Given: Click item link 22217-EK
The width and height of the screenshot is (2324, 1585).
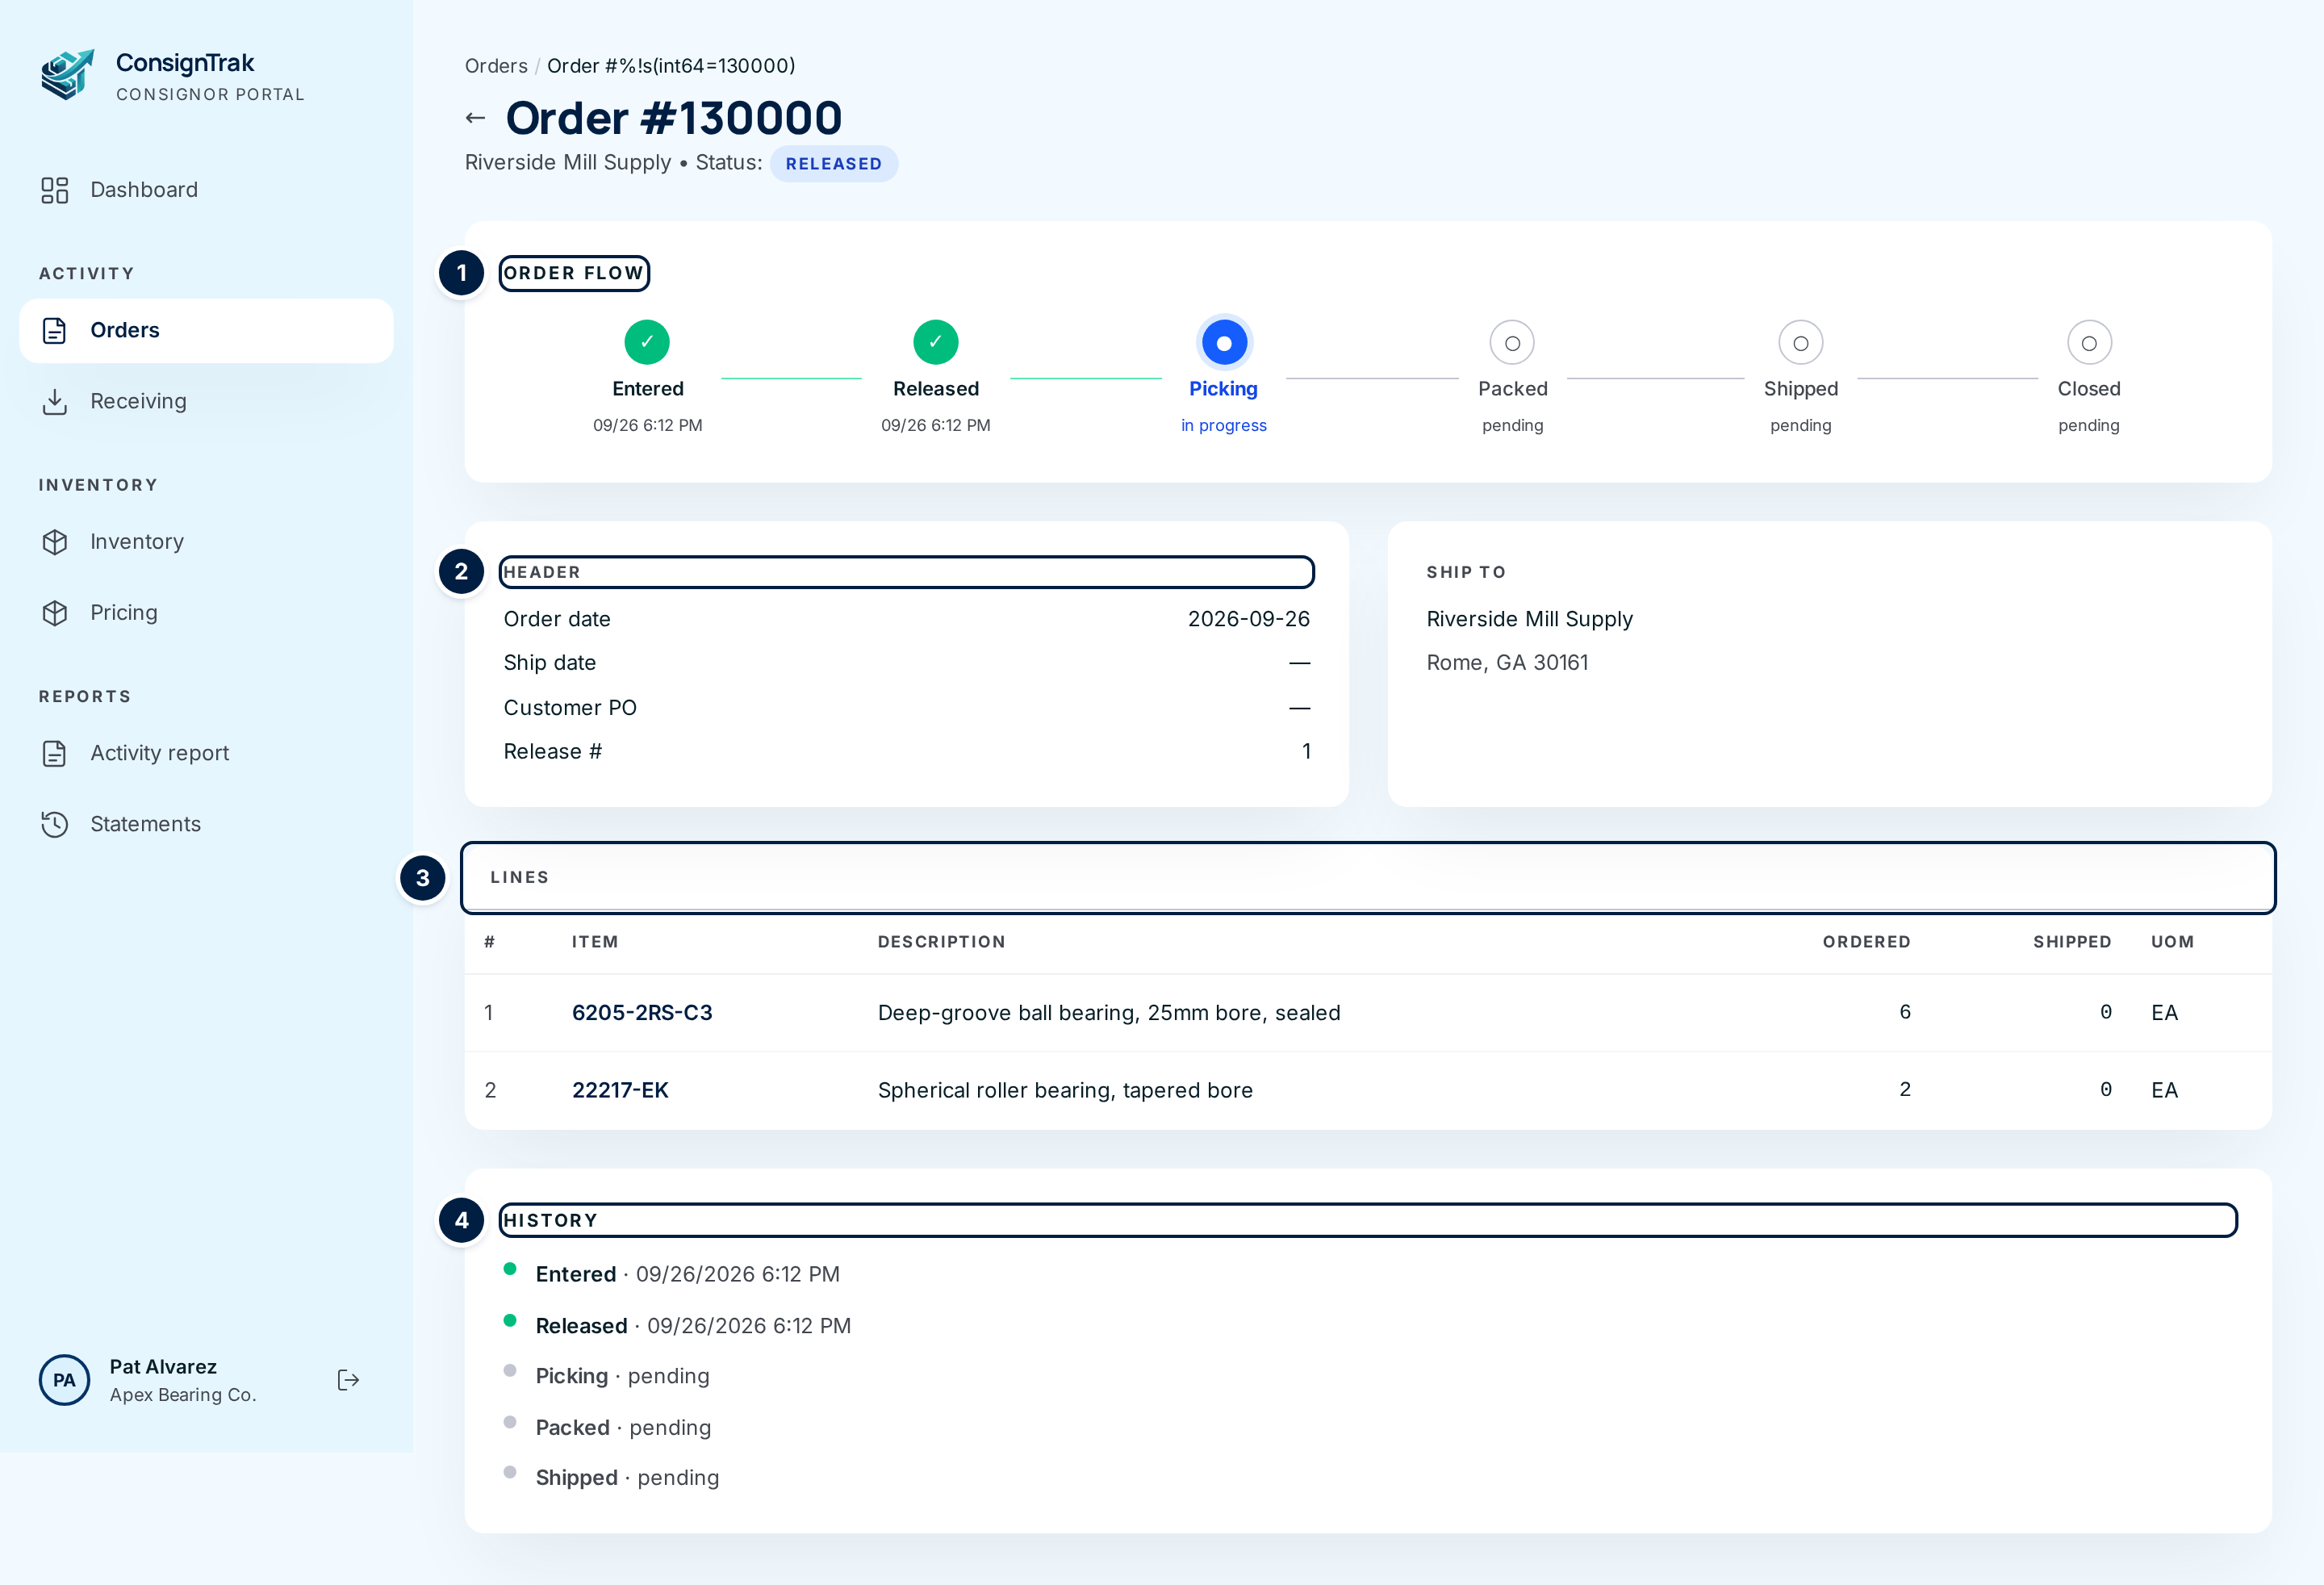Looking at the screenshot, I should (x=620, y=1091).
